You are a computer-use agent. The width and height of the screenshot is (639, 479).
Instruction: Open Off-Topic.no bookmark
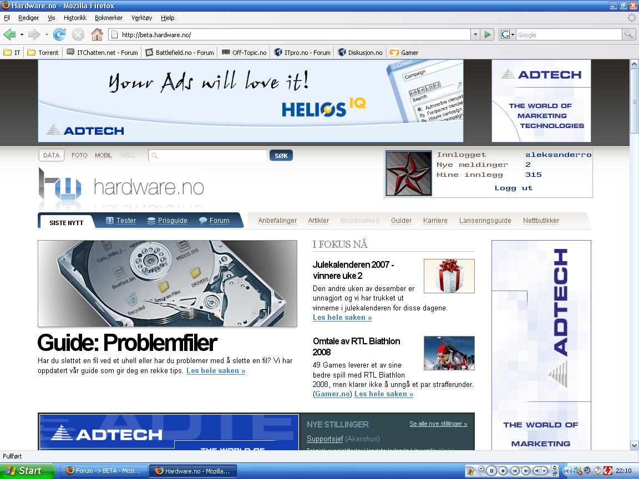click(244, 53)
